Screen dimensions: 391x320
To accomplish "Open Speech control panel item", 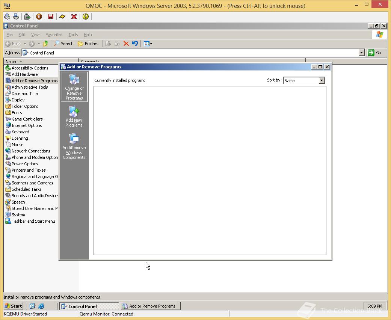I will pos(15,202).
